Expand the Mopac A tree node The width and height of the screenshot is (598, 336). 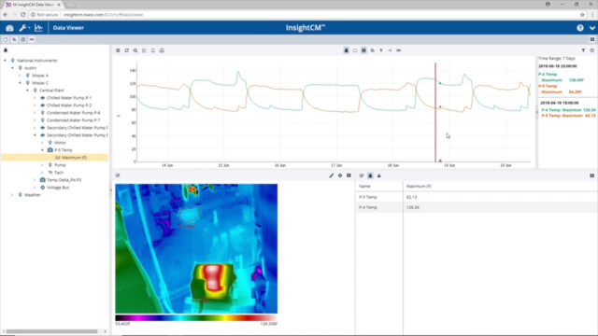(20, 76)
